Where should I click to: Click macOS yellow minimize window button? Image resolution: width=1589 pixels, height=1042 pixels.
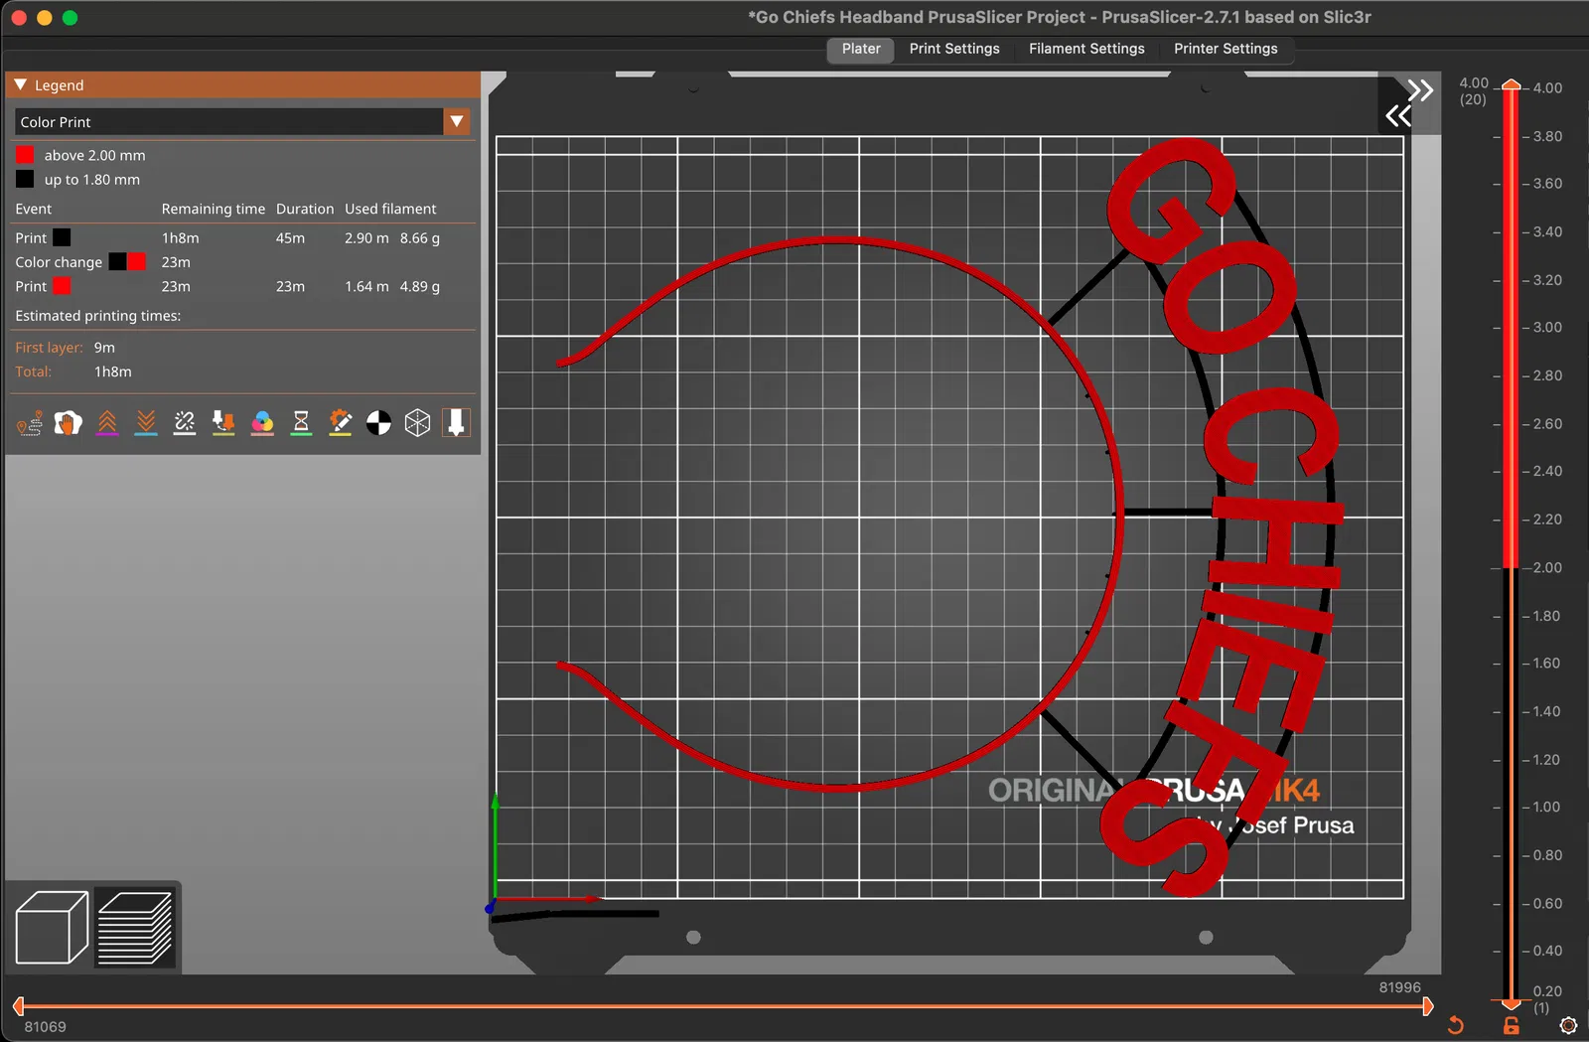[x=44, y=18]
